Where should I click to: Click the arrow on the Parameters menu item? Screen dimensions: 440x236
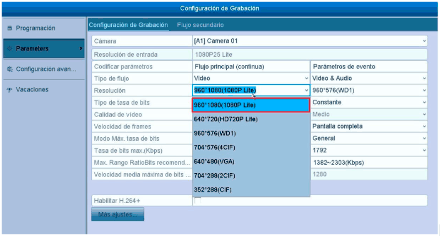point(81,49)
